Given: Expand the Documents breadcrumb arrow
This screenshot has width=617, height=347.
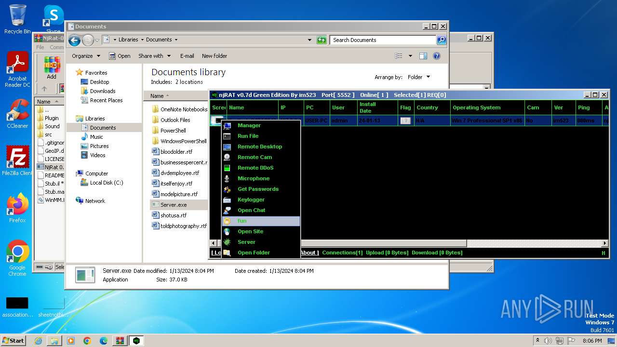Looking at the screenshot, I should [x=176, y=40].
